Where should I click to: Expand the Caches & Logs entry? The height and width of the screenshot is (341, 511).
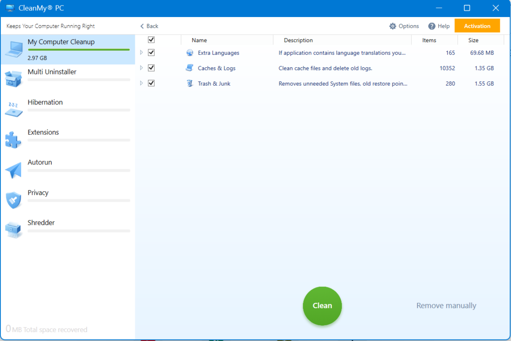(x=141, y=68)
